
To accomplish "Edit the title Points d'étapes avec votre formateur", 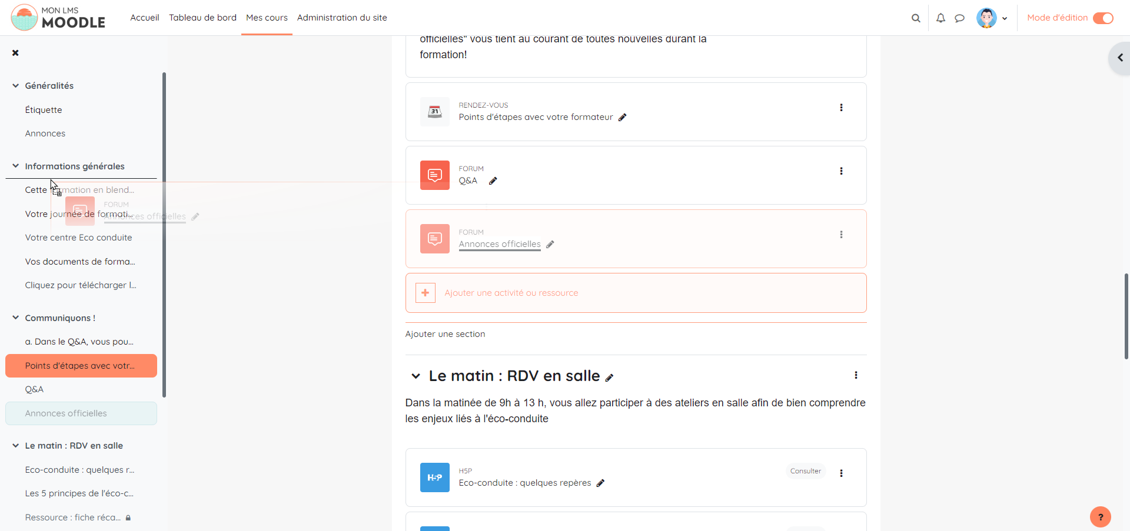I will click(x=623, y=118).
